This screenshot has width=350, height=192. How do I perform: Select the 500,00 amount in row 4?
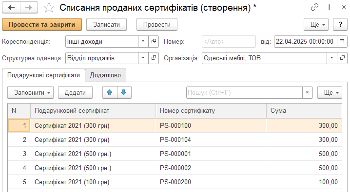point(304,168)
